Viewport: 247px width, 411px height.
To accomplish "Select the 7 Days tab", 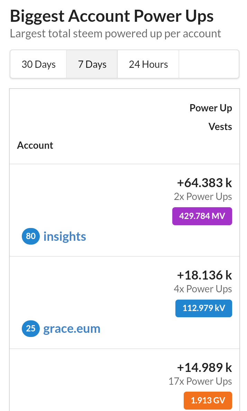I will pyautogui.click(x=92, y=64).
